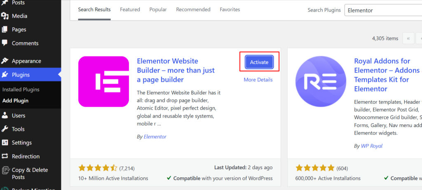
Task: Go to first page of results
Action: (408, 38)
